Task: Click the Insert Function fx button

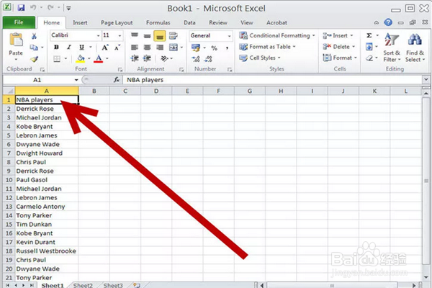Action: [x=117, y=80]
